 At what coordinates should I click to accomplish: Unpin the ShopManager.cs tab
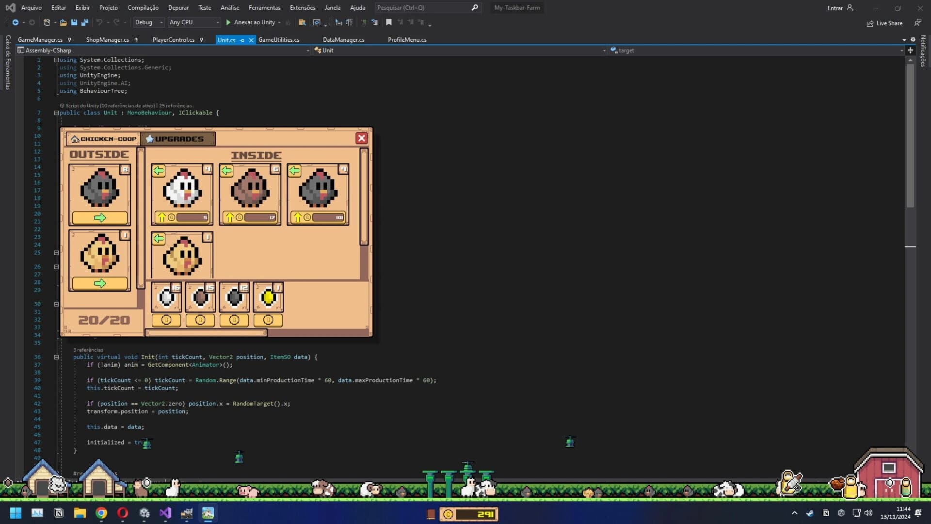(136, 40)
